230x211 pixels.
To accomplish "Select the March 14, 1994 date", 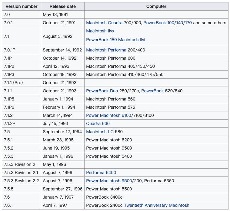I will tap(63, 115).
